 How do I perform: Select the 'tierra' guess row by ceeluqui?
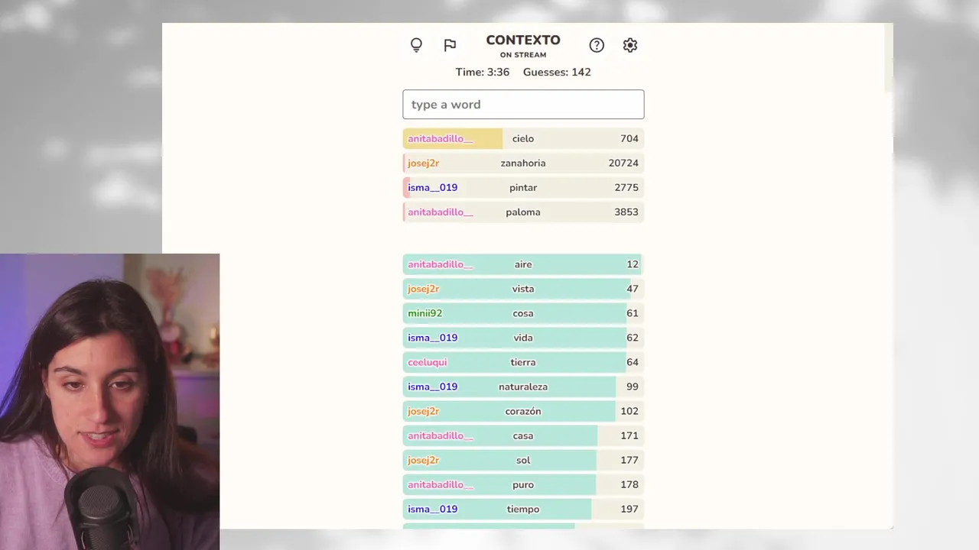pos(523,362)
